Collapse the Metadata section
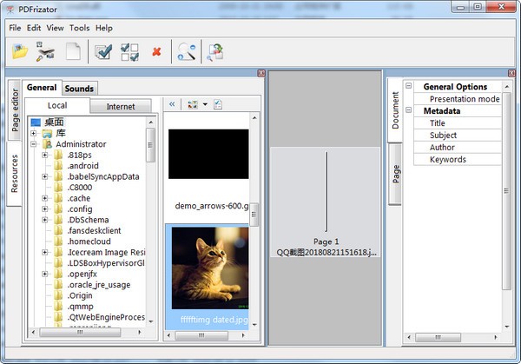This screenshot has width=521, height=364. point(409,111)
